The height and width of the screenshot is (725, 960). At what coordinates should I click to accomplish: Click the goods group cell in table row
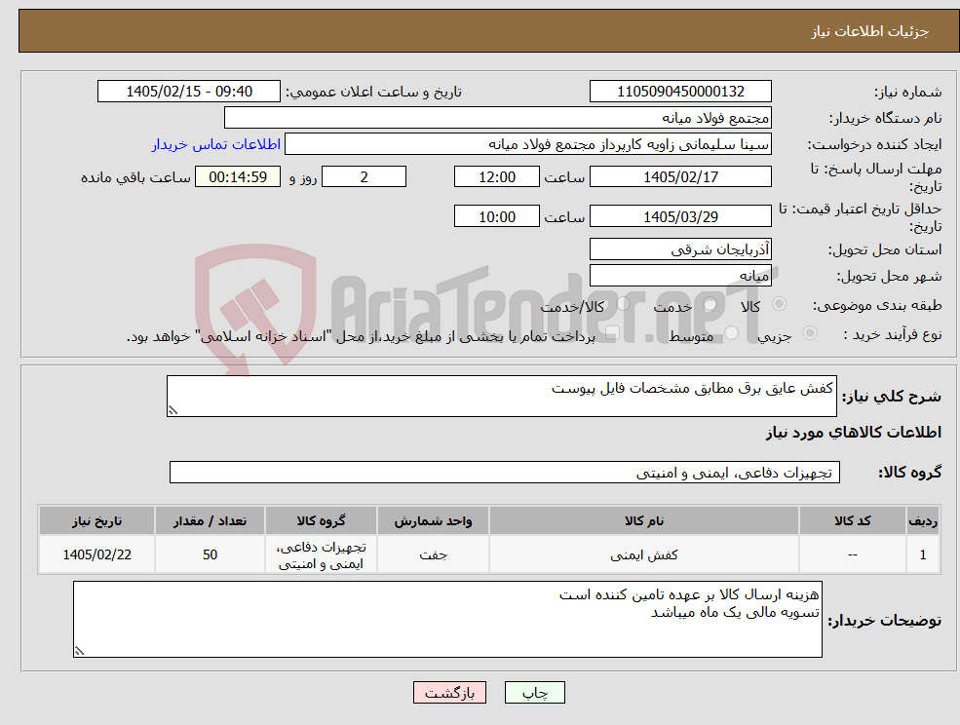click(x=321, y=554)
